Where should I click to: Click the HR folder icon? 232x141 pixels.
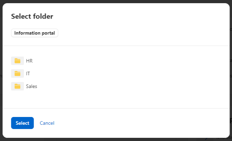click(x=17, y=61)
